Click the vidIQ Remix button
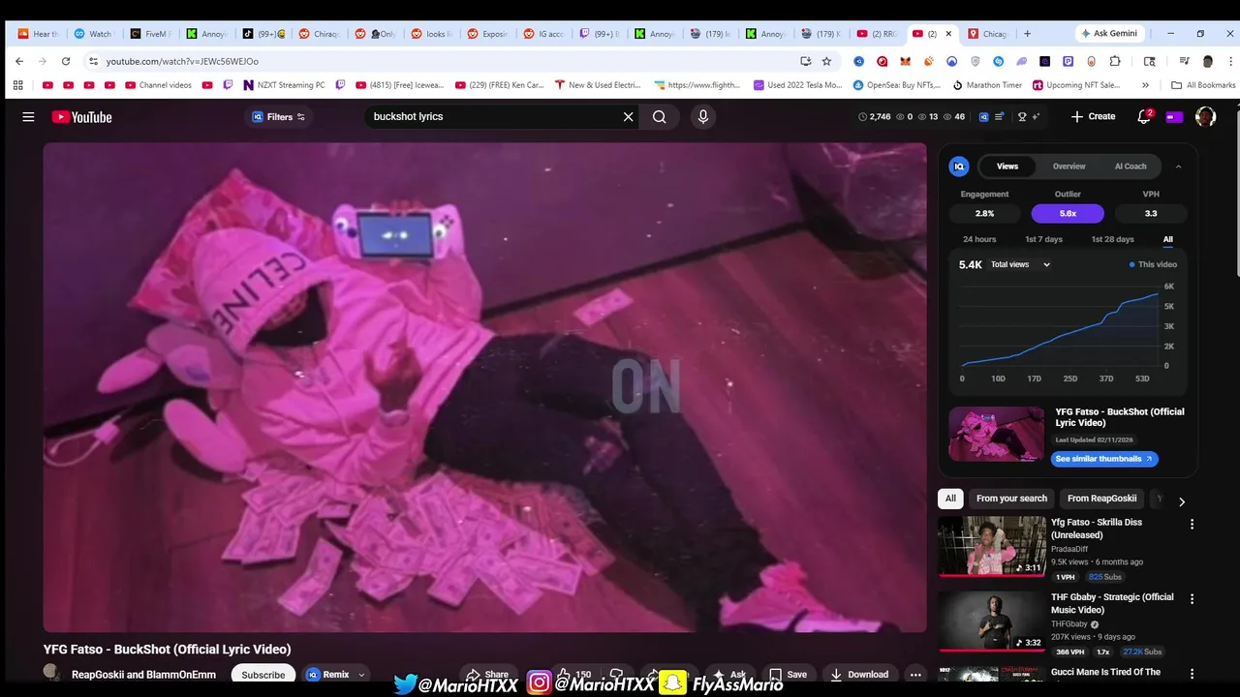Viewport: 1240px width, 697px height. [327, 675]
